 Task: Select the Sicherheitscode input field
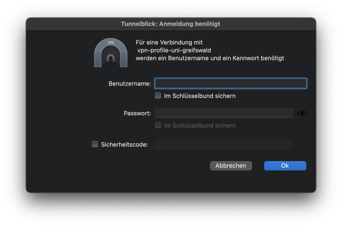224,144
